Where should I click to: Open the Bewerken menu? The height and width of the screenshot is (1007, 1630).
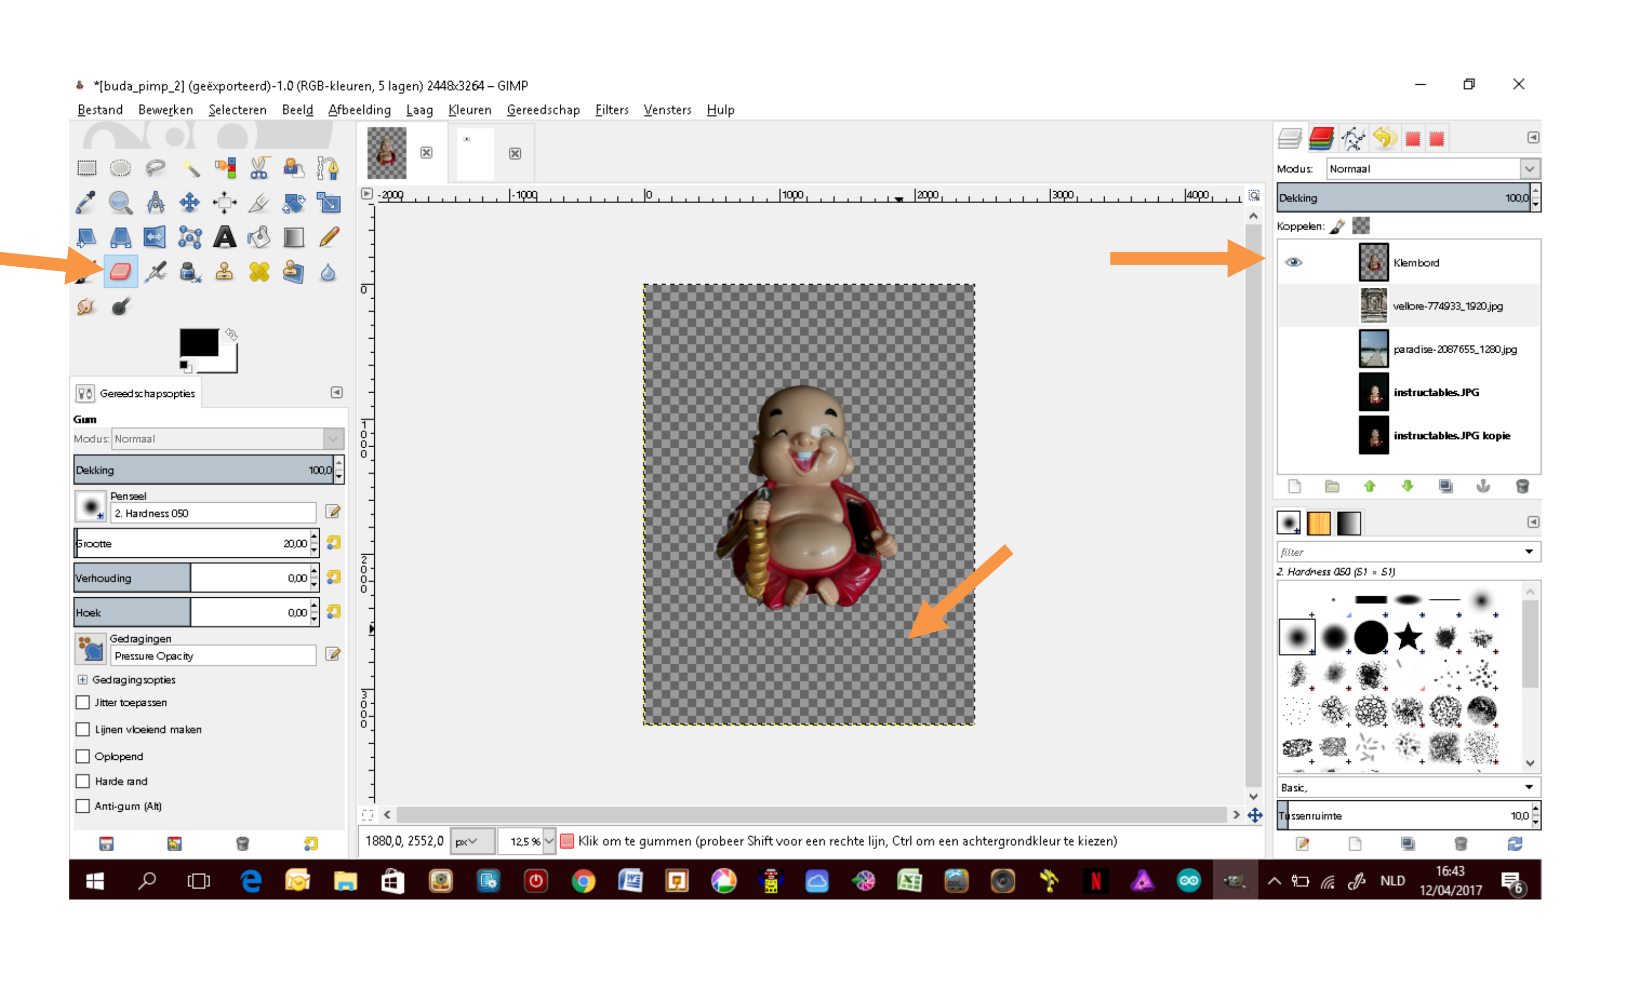(x=165, y=109)
